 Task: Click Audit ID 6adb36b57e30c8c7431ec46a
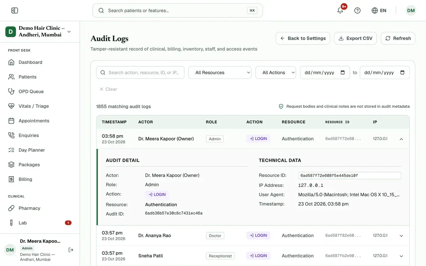coord(174,214)
